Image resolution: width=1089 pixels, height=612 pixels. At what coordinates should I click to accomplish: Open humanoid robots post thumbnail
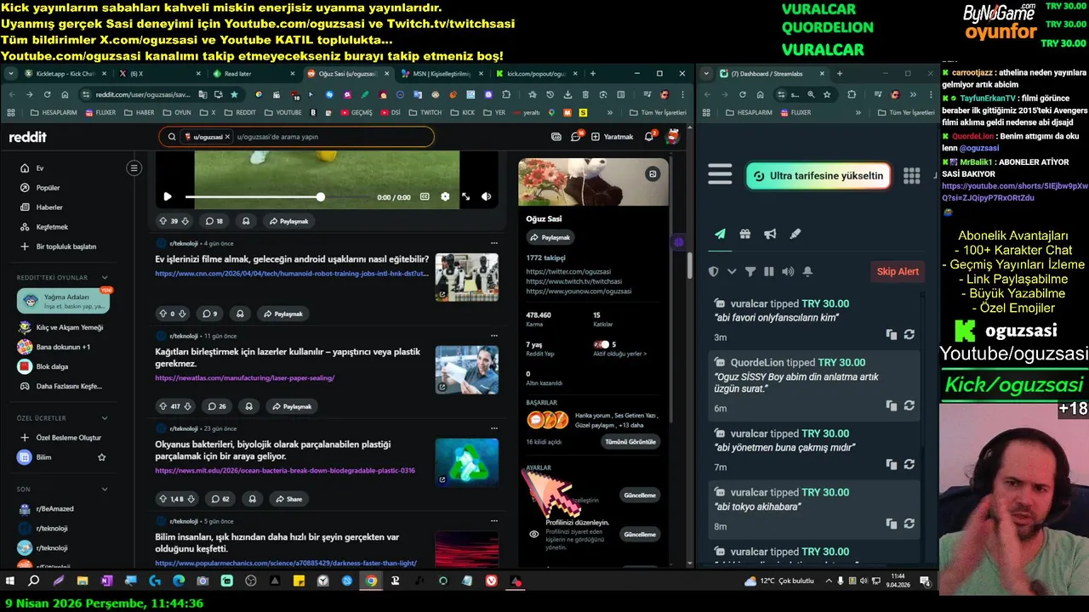point(466,277)
